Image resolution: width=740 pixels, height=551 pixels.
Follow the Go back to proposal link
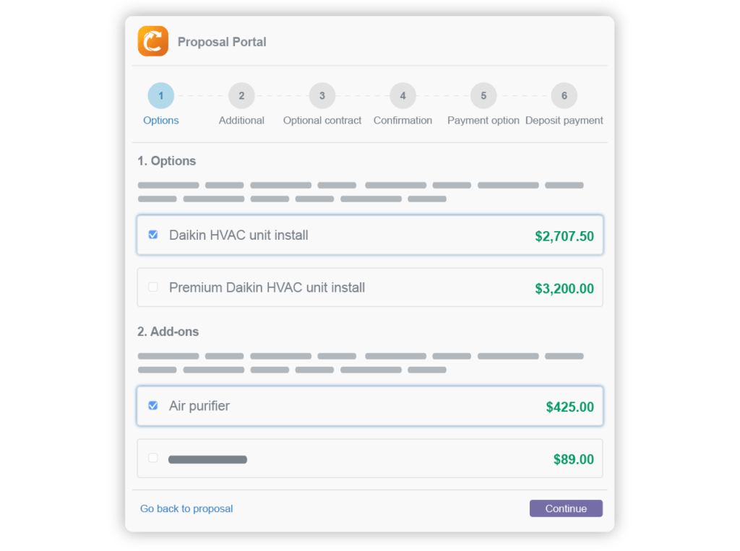(186, 508)
